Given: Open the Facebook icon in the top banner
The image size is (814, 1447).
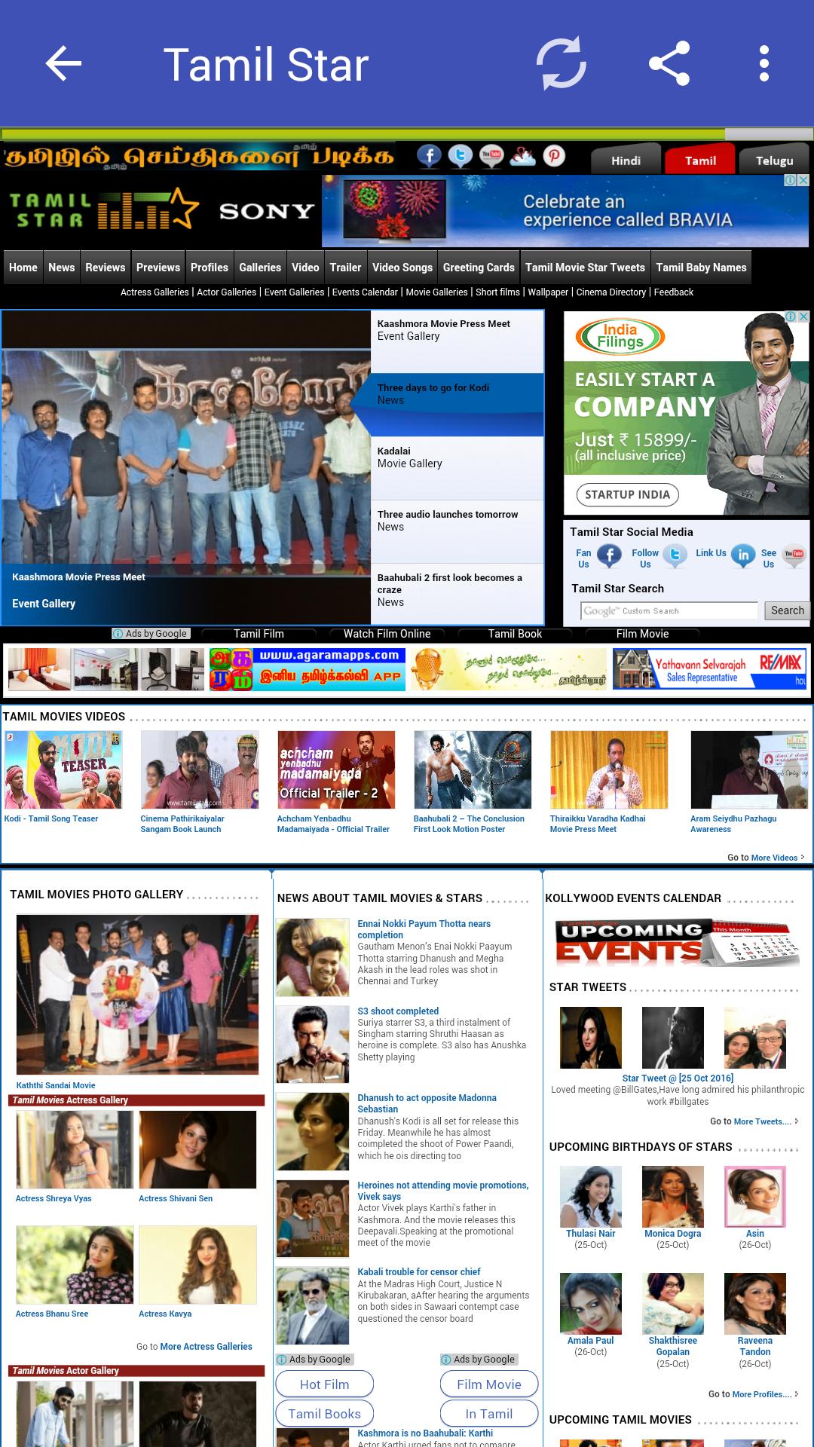Looking at the screenshot, I should 430,156.
